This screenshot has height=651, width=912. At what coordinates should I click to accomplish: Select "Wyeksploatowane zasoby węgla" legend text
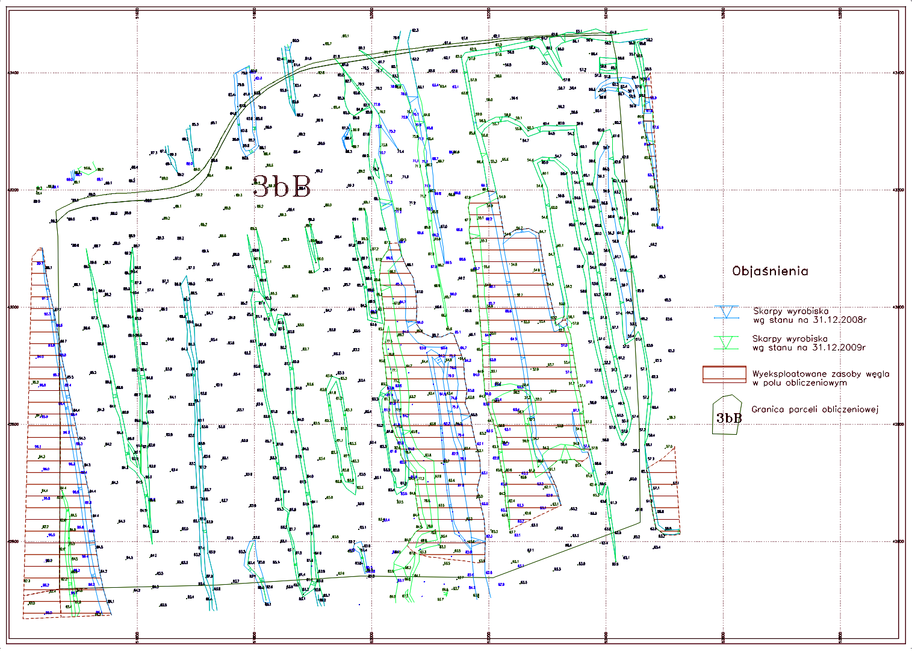pos(820,374)
